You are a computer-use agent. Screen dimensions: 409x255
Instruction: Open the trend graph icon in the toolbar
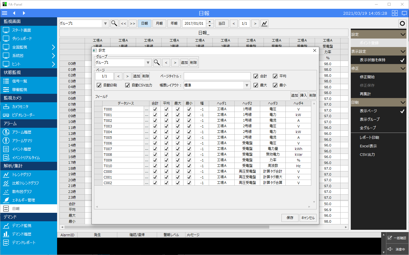point(264,24)
